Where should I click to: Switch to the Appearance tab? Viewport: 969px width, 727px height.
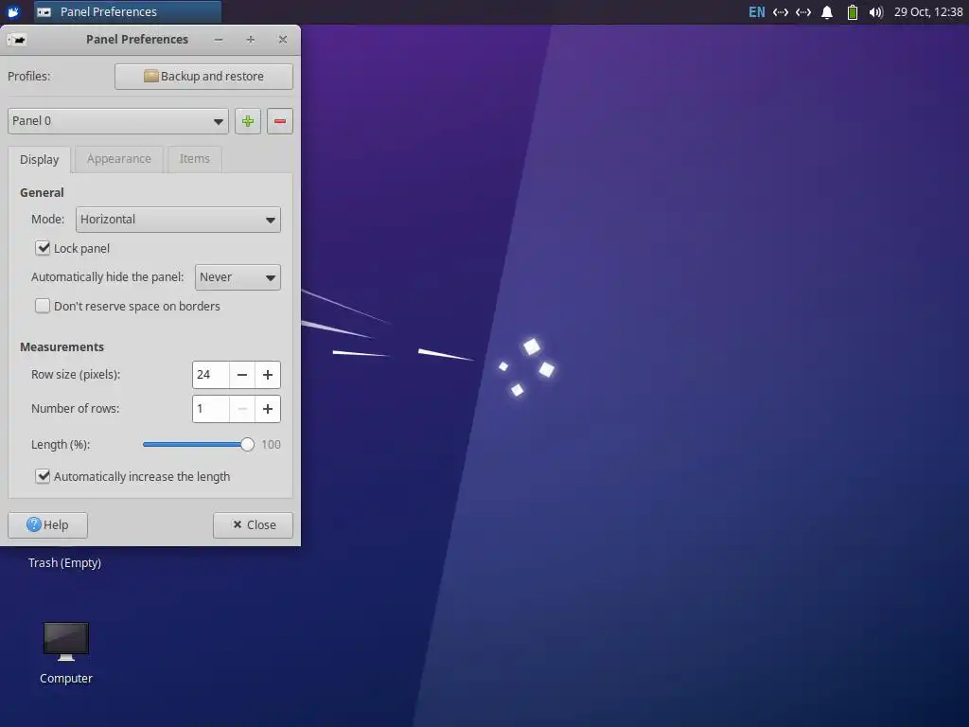[118, 159]
